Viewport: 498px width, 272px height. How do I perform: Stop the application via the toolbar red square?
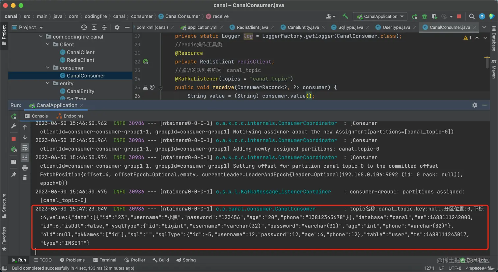pos(459,16)
